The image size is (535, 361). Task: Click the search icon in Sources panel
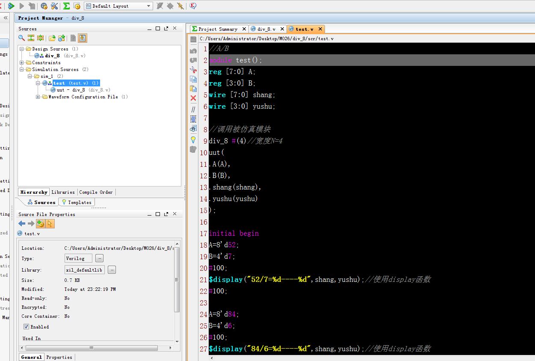point(21,38)
